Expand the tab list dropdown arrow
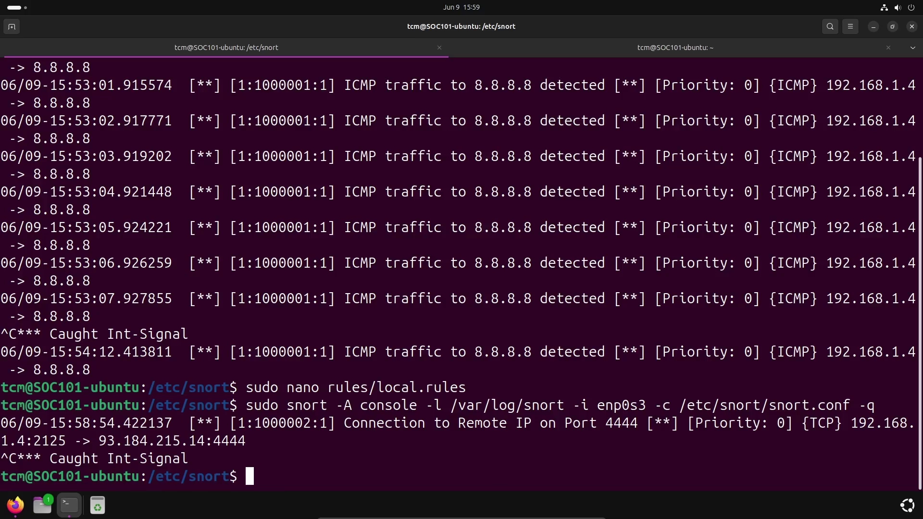This screenshot has height=519, width=923. pos(912,48)
